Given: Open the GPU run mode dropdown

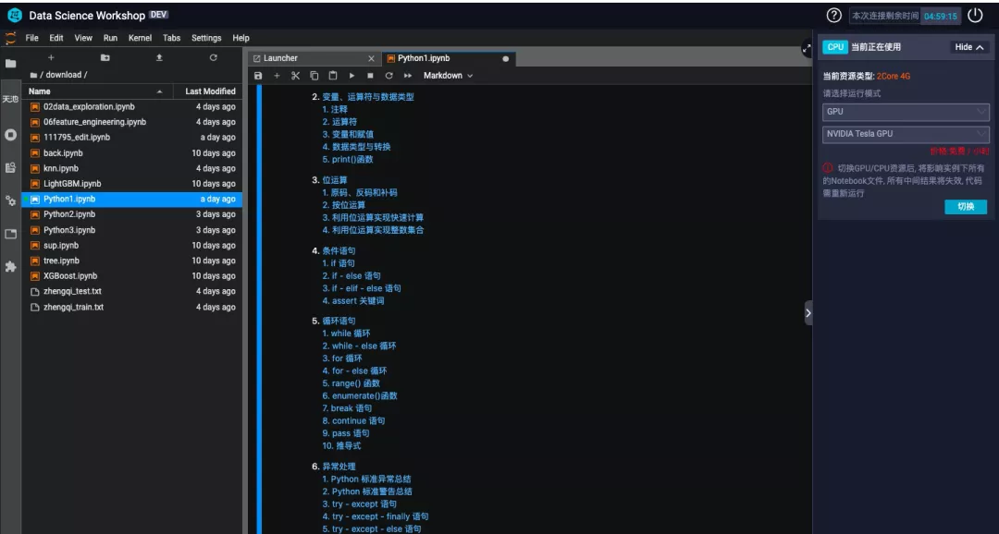Looking at the screenshot, I should point(906,112).
